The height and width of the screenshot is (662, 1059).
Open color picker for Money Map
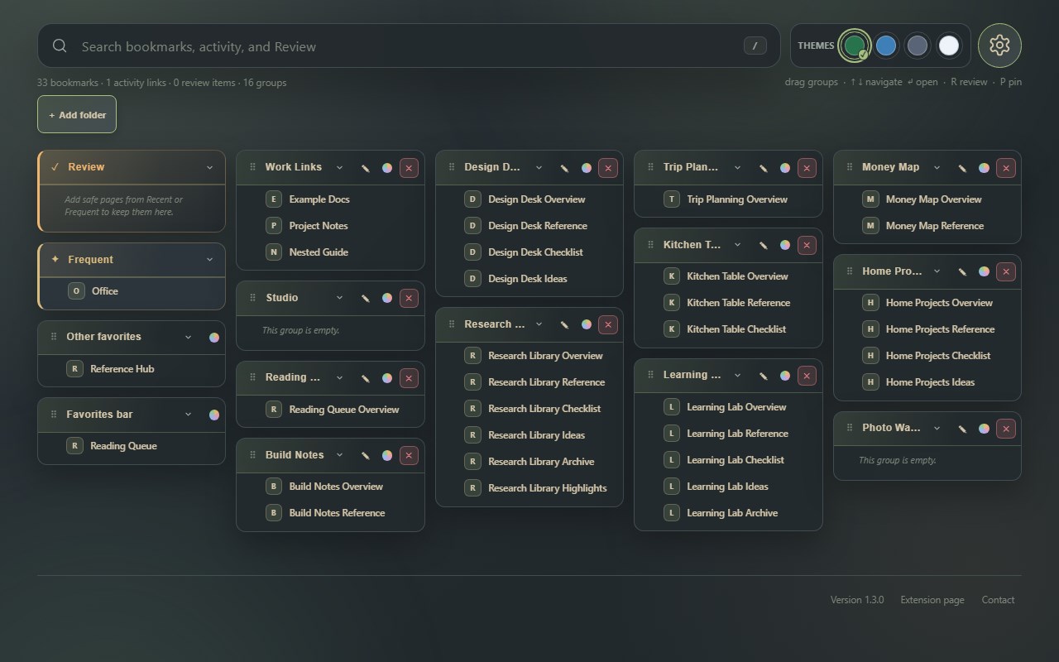click(984, 168)
